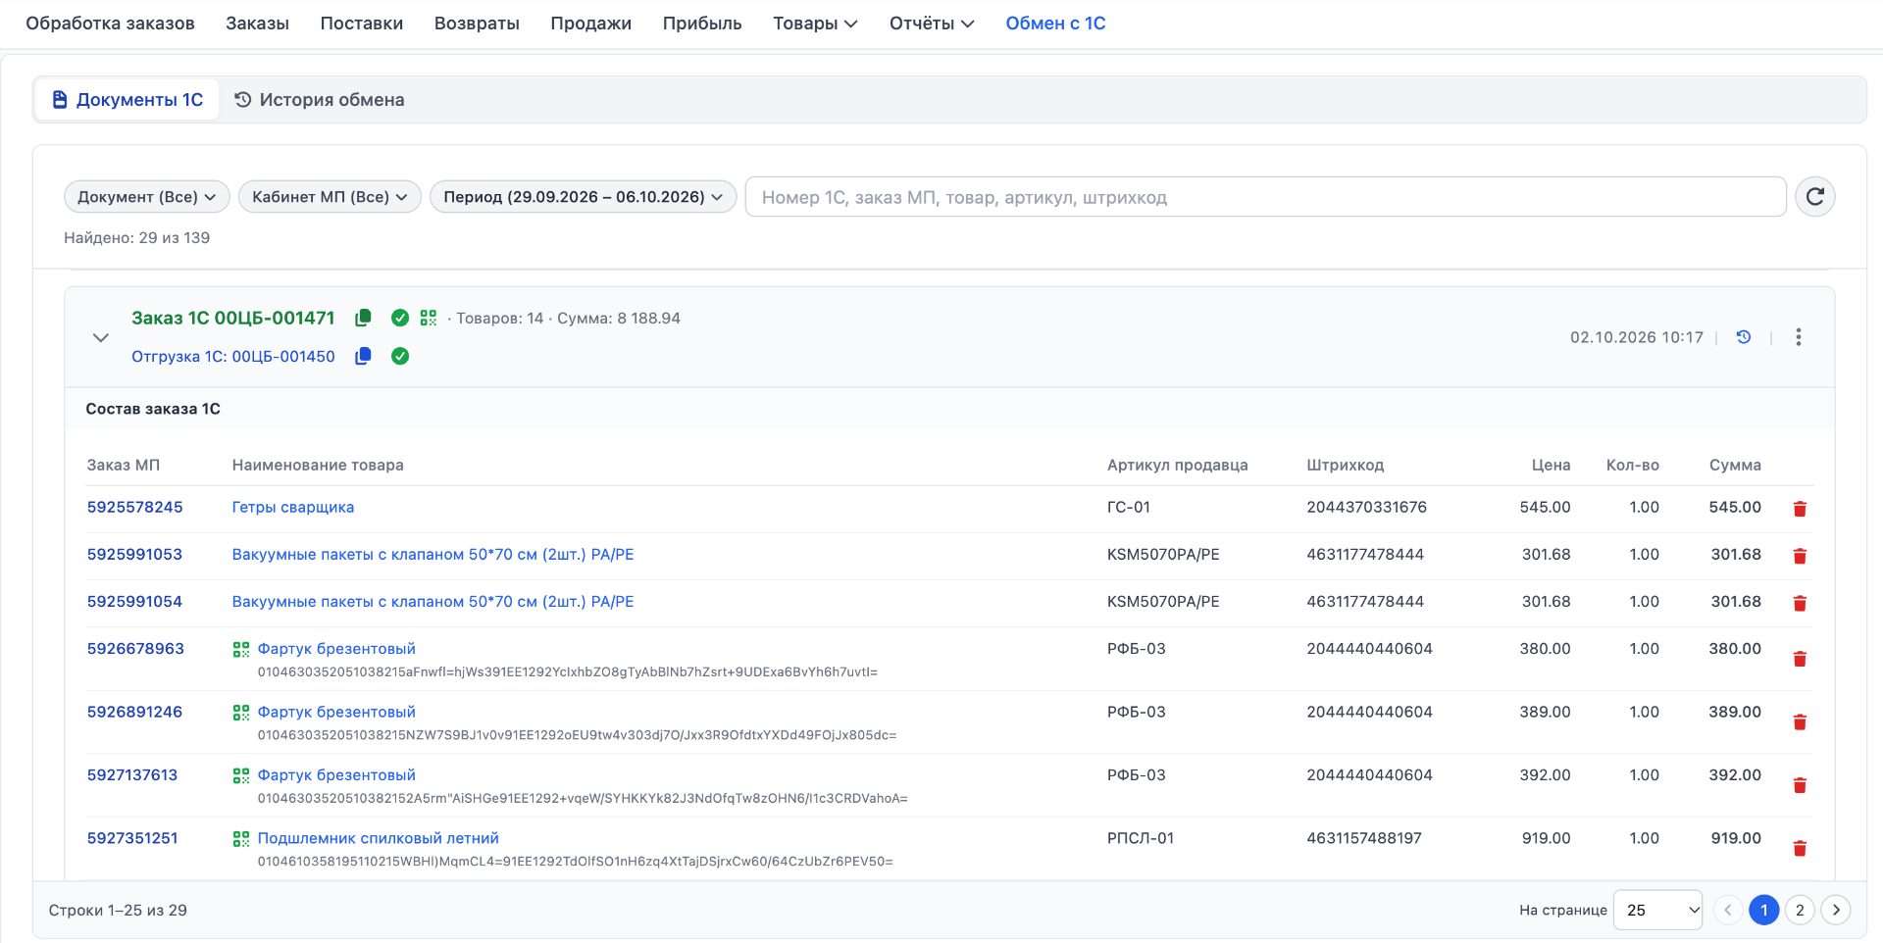The height and width of the screenshot is (943, 1883).
Task: Delete row Гетры сварщика
Action: tap(1800, 509)
